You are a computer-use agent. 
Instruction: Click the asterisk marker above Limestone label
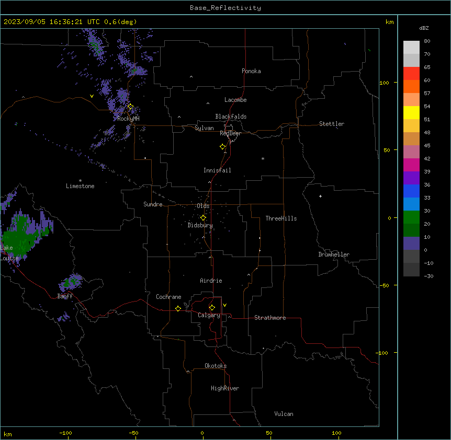(x=80, y=181)
